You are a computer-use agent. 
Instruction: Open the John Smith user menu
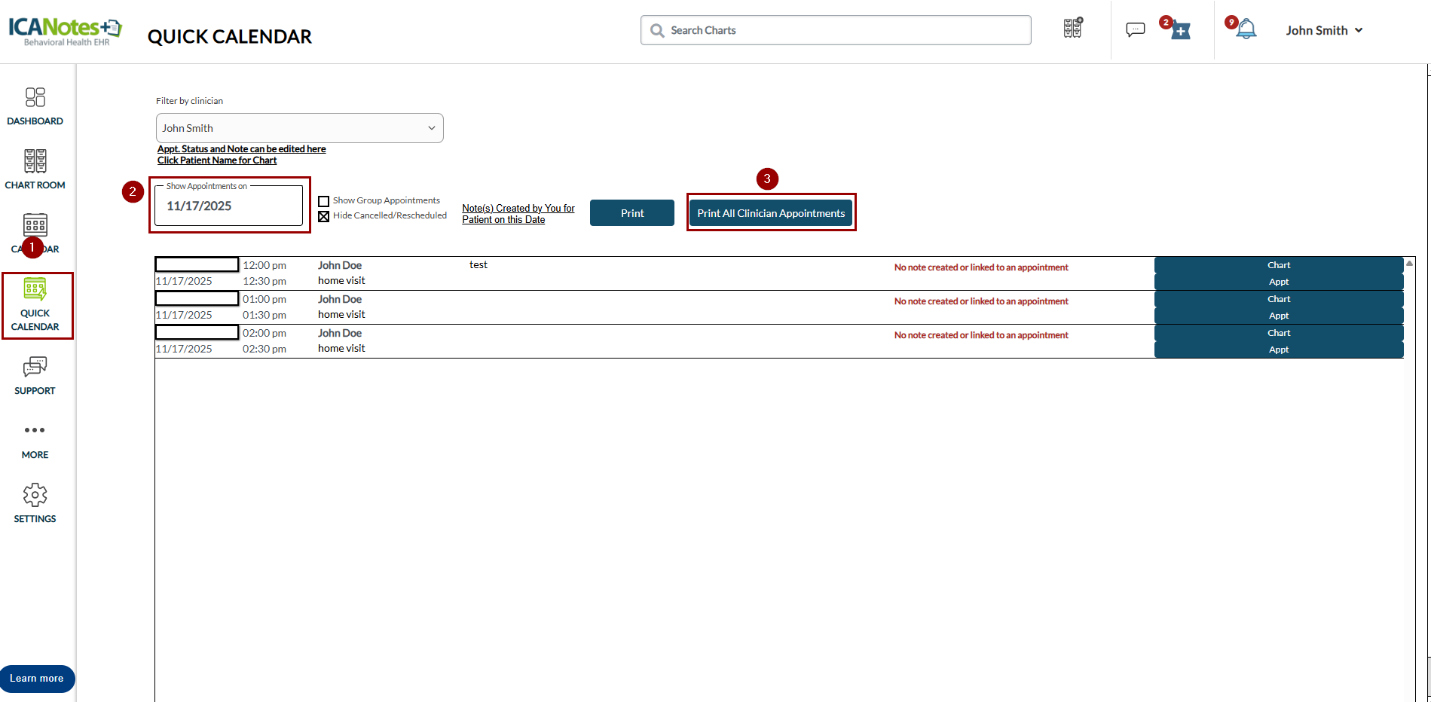tap(1324, 30)
